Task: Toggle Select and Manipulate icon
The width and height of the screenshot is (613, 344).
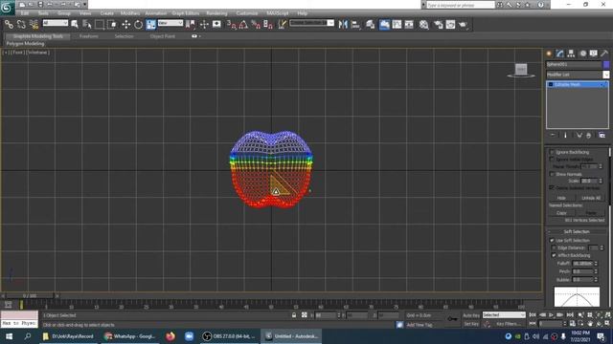Action: click(204, 25)
